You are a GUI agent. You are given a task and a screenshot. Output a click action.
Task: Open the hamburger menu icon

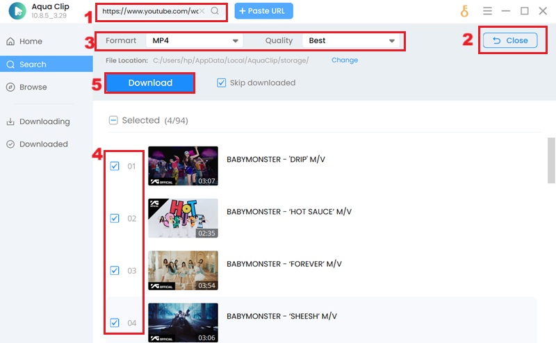(x=487, y=11)
